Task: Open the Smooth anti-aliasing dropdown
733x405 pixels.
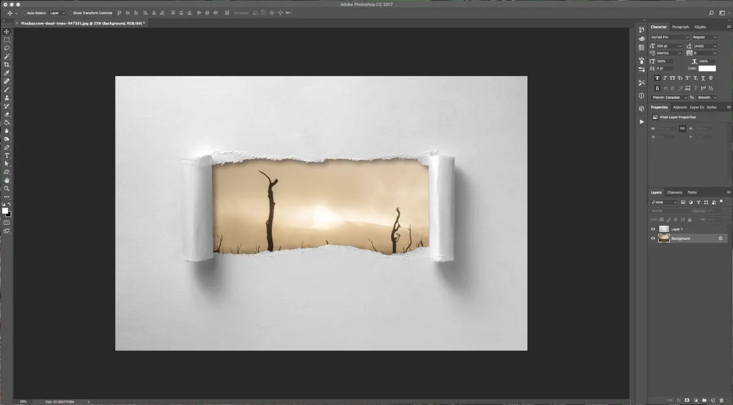Action: [707, 97]
